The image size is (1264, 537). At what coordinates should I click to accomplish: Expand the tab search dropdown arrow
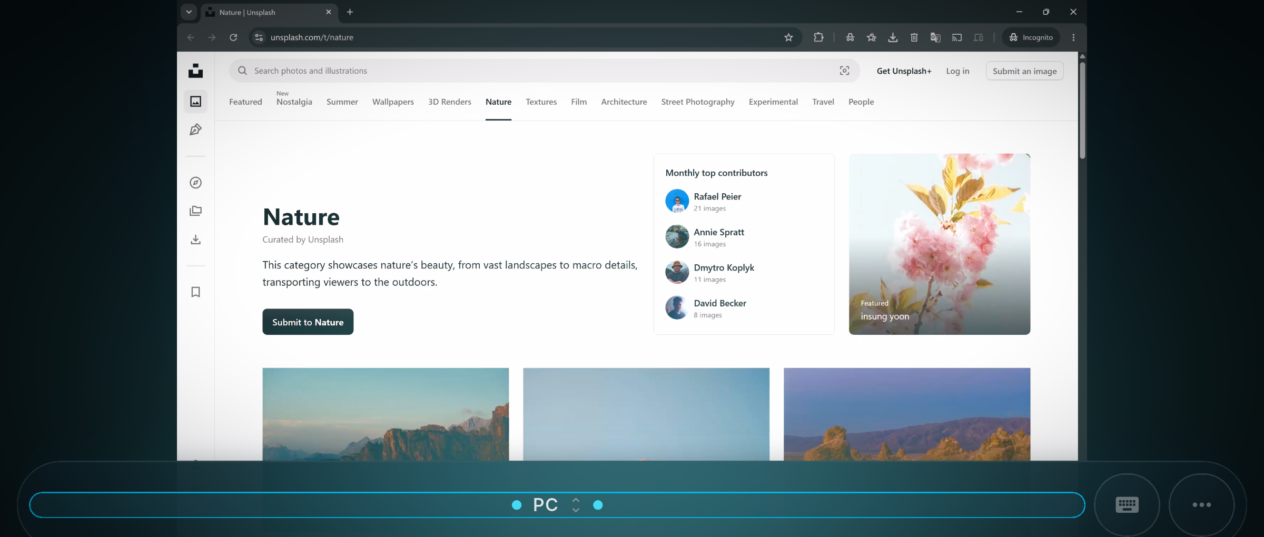pos(189,12)
